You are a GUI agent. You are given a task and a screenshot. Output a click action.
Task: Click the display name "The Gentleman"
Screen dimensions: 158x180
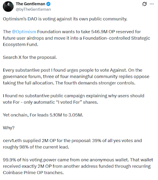tap(31, 4)
